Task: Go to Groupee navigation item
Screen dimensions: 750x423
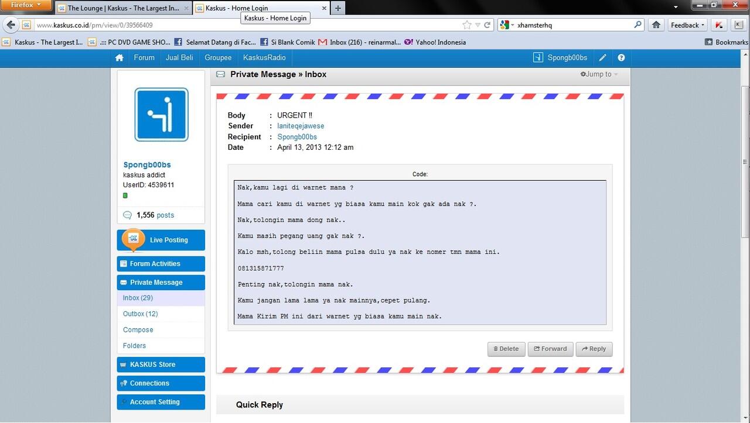Action: pos(218,58)
